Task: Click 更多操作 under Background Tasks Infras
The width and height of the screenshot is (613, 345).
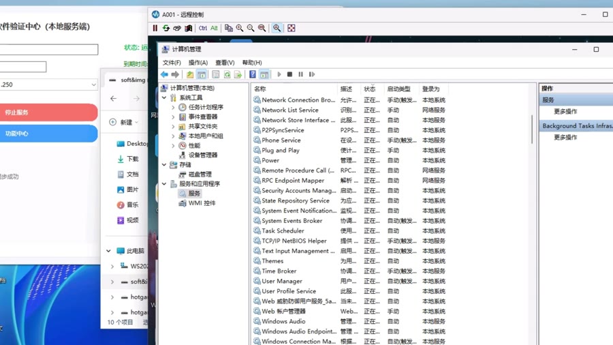Action: [x=565, y=137]
